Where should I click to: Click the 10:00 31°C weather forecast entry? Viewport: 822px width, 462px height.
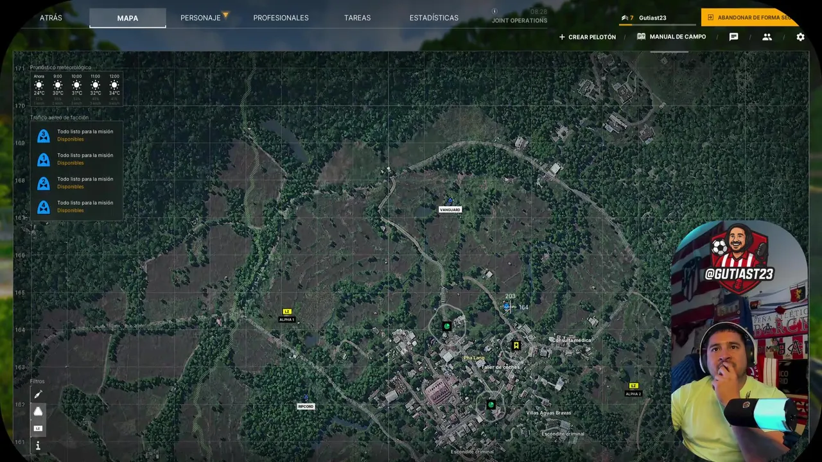[x=76, y=88]
